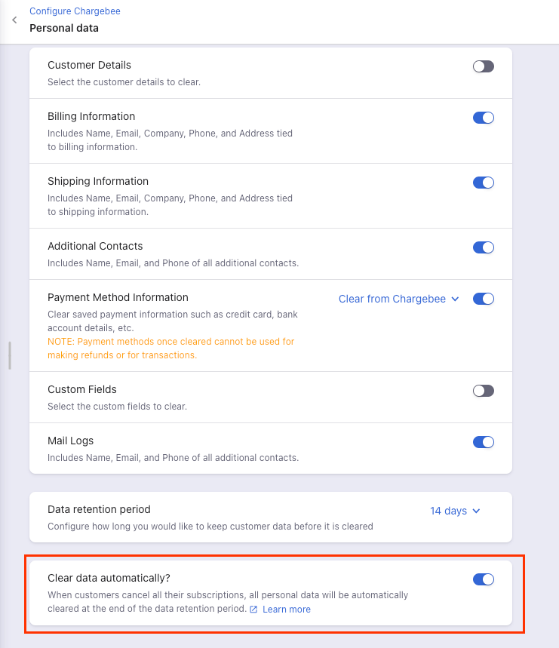Click the Payment Method Information heading
Viewport: 559px width, 648px height.
point(118,297)
